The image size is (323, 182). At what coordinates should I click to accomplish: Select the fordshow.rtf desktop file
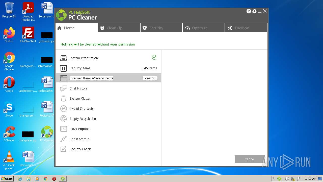[47, 10]
